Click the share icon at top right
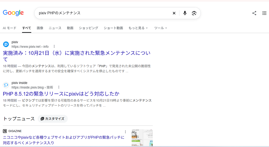269x147 pixels. (x=254, y=13)
